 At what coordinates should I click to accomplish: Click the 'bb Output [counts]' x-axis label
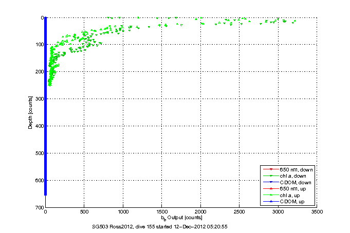182,218
